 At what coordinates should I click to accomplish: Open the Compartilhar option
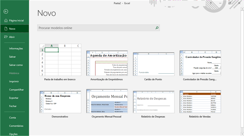[x=16, y=90]
